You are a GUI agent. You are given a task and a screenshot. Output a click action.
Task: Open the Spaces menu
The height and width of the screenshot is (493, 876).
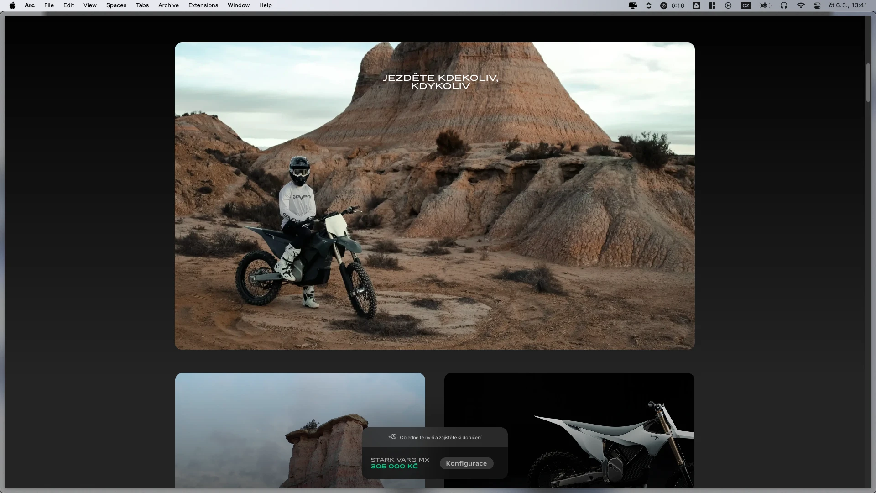[116, 5]
